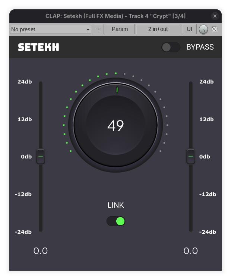Click the left 24db scale label
231x280 pixels.
[x=25, y=82]
